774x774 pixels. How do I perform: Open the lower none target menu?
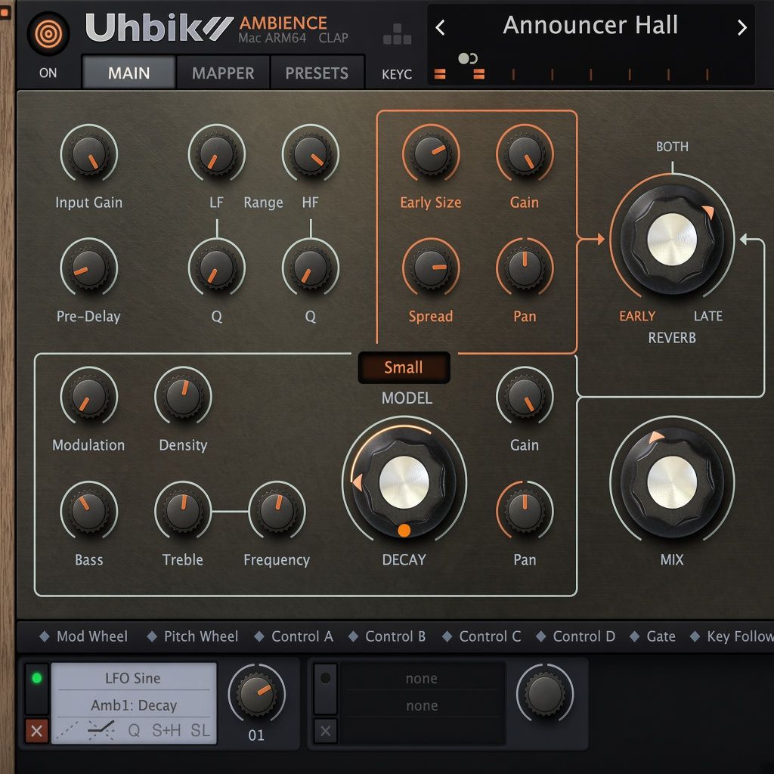422,705
